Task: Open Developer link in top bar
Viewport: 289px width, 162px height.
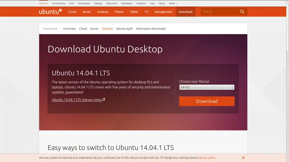Action: coord(84,3)
